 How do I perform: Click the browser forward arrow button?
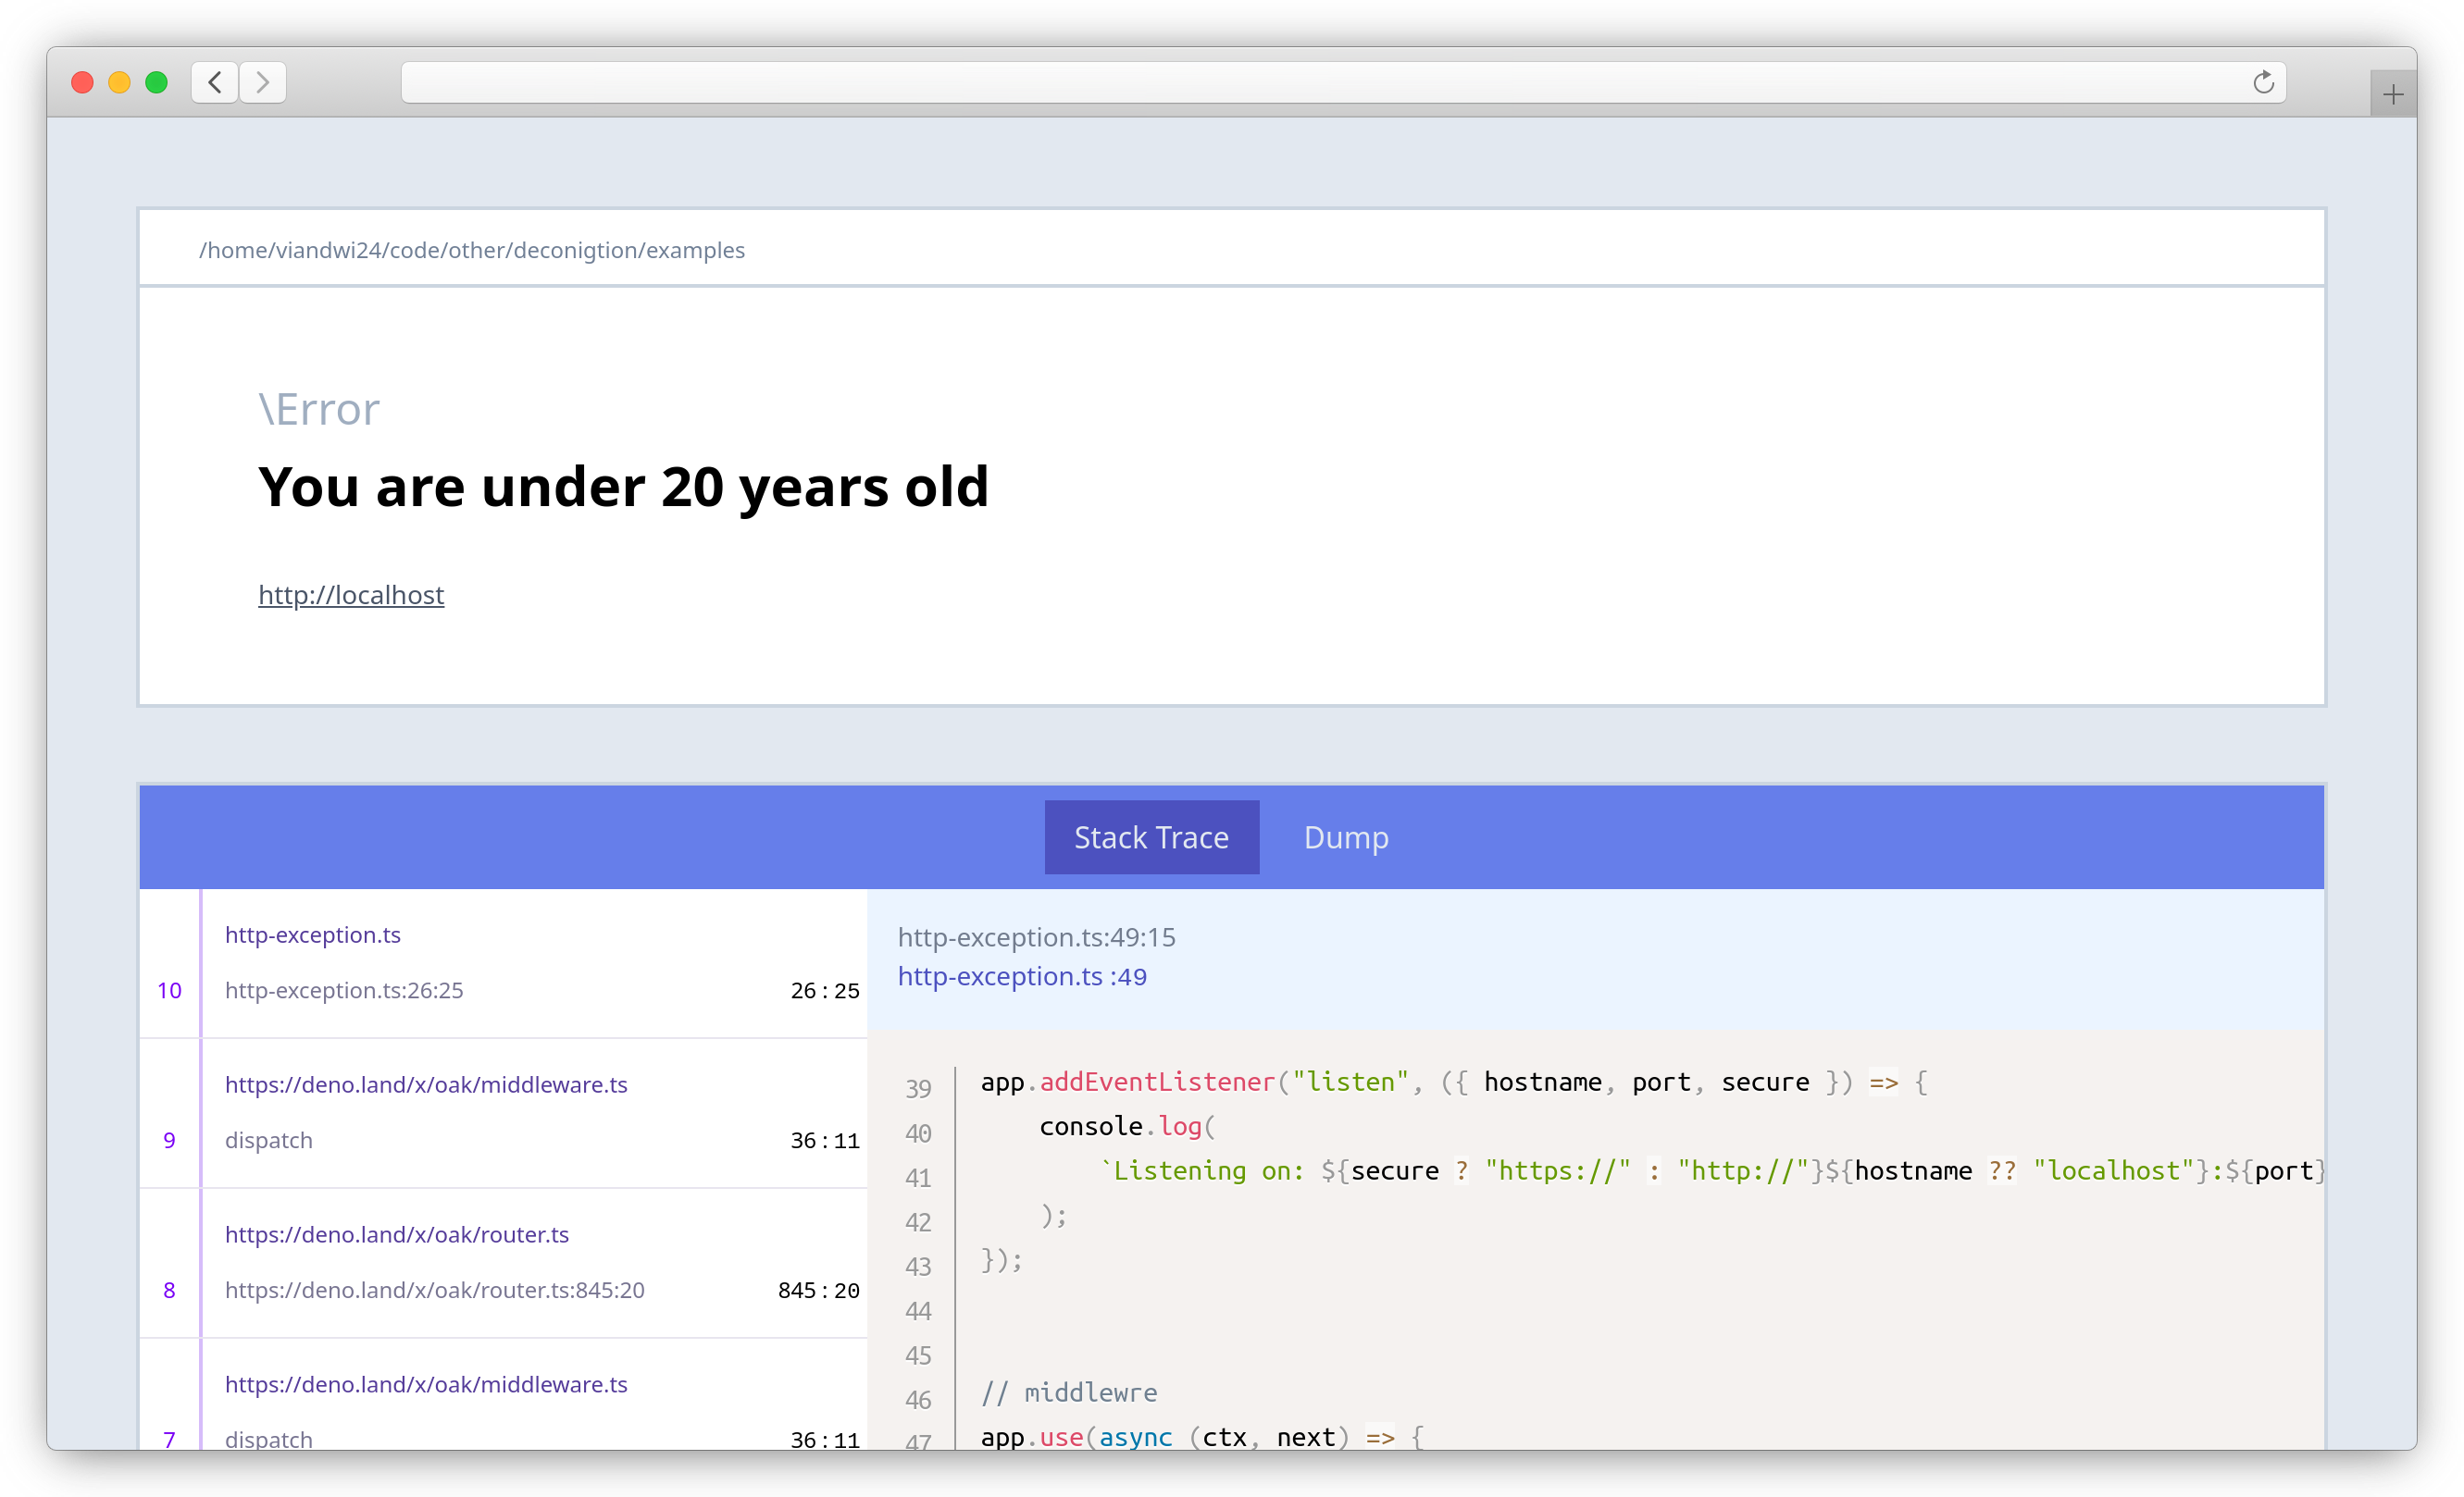[263, 82]
